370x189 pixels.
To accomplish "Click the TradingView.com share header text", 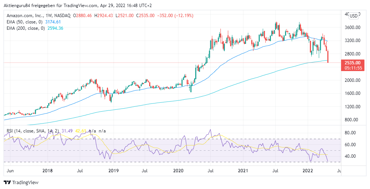I will click(77, 5).
